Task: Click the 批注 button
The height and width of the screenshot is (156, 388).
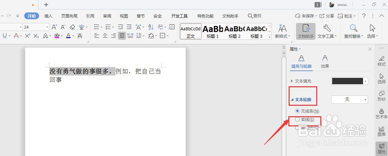Action: pyautogui.click(x=347, y=16)
